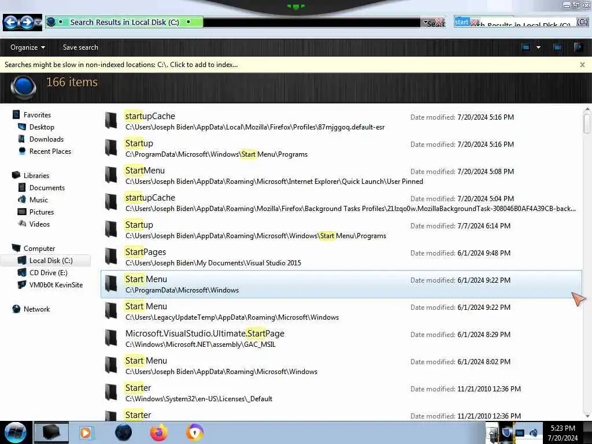Screen dimensions: 592x444
Task: Click the scrollbar down arrow of results
Action: point(587,416)
